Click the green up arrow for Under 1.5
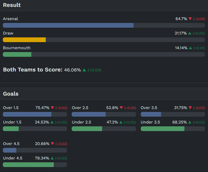Image resolution: width=208 pixels, height=172 pixels. [x=52, y=122]
